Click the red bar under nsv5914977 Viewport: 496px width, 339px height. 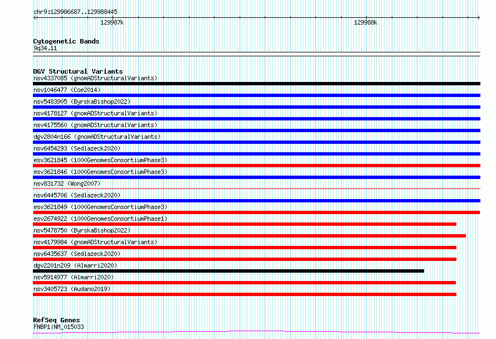tap(244, 283)
